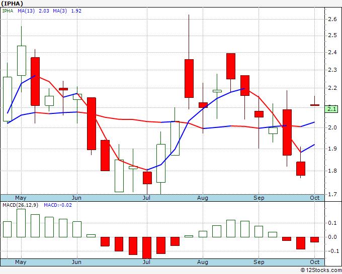The image size is (342, 274).
Task: Click the 0.0 label on MACD axis
Action: tap(332, 237)
